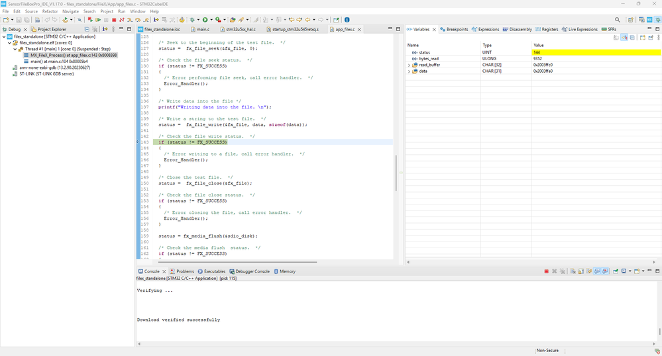
Task: Switch to the CubeMX device configuration perspective icon
Action: (650, 19)
